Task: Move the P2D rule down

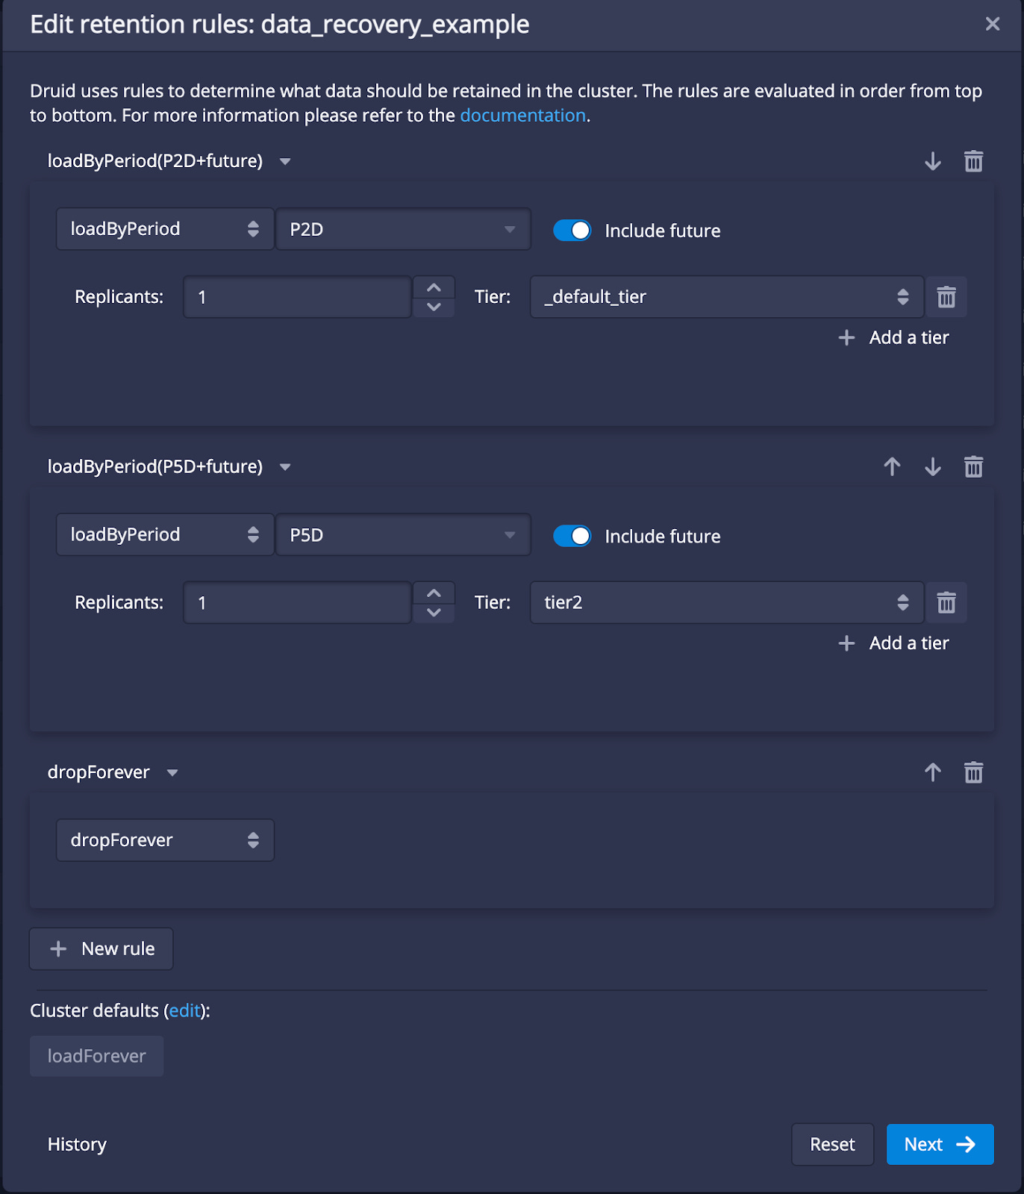Action: click(932, 161)
